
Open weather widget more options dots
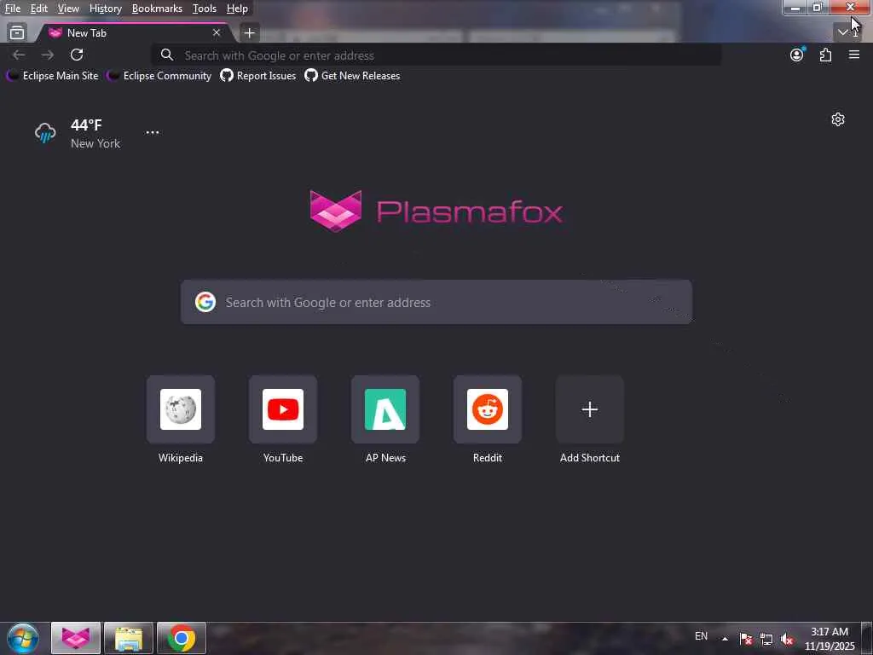point(153,132)
